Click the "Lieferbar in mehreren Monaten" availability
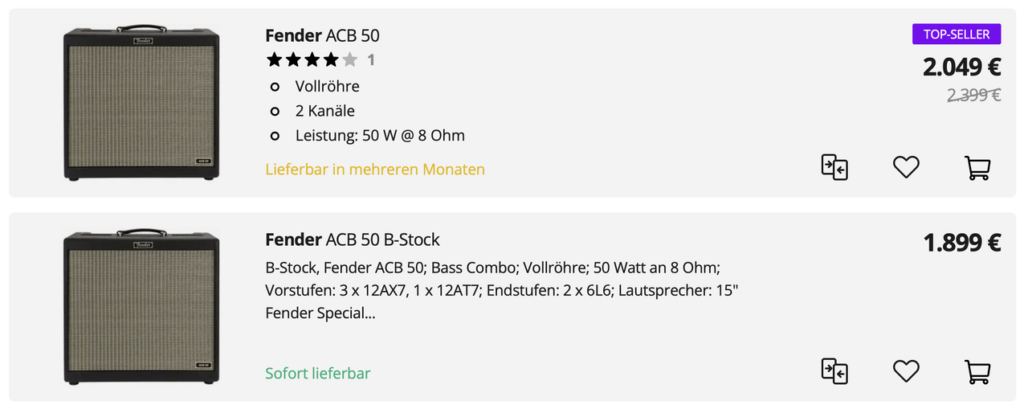 click(375, 170)
